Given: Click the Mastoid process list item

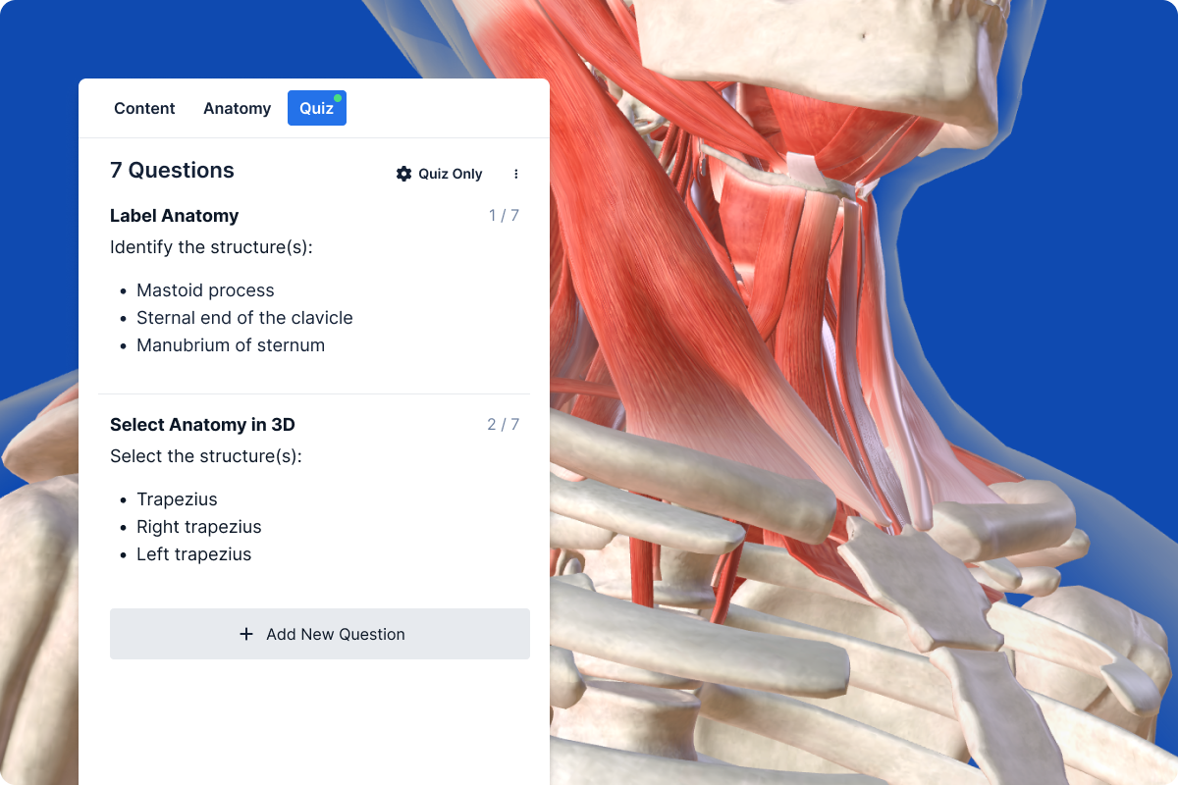Looking at the screenshot, I should [205, 290].
